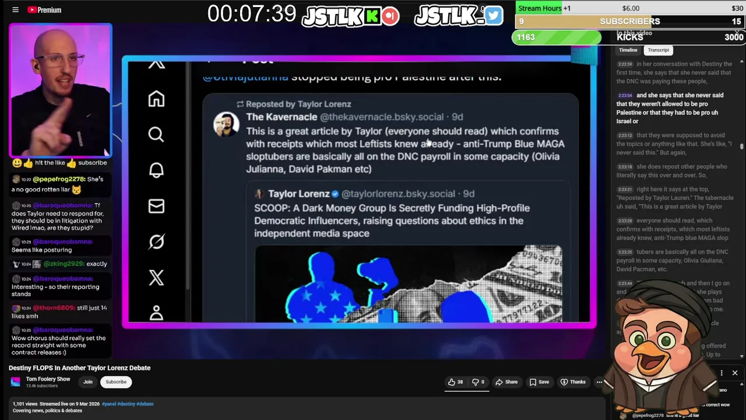Open more actions ellipsis beside Thanks
The width and height of the screenshot is (746, 420).
599,382
